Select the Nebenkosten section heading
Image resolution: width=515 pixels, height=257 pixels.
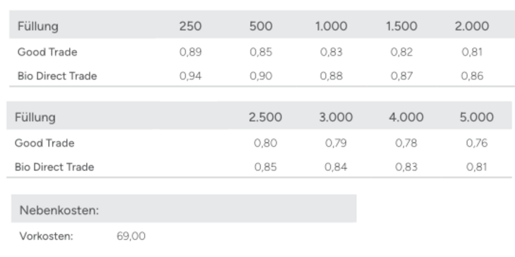click(59, 210)
